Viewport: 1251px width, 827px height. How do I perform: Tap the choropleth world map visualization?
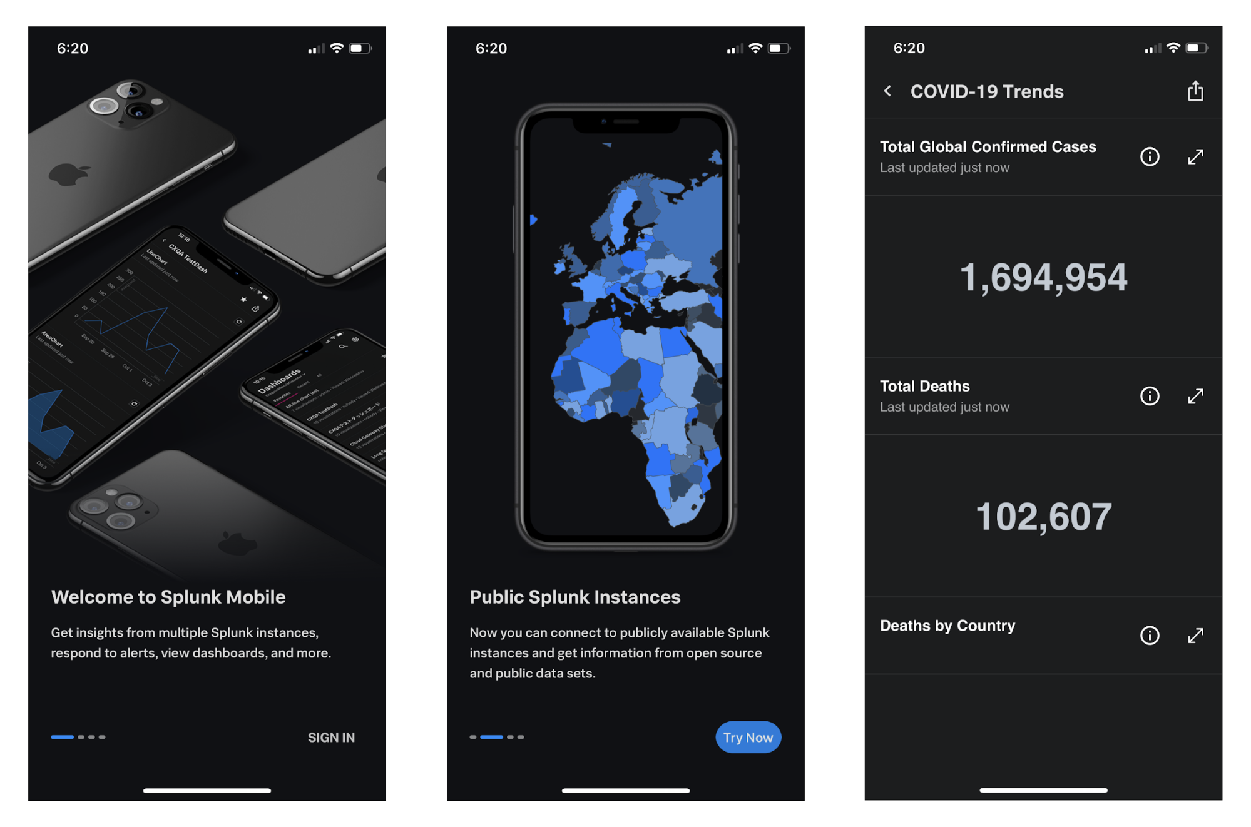(626, 342)
